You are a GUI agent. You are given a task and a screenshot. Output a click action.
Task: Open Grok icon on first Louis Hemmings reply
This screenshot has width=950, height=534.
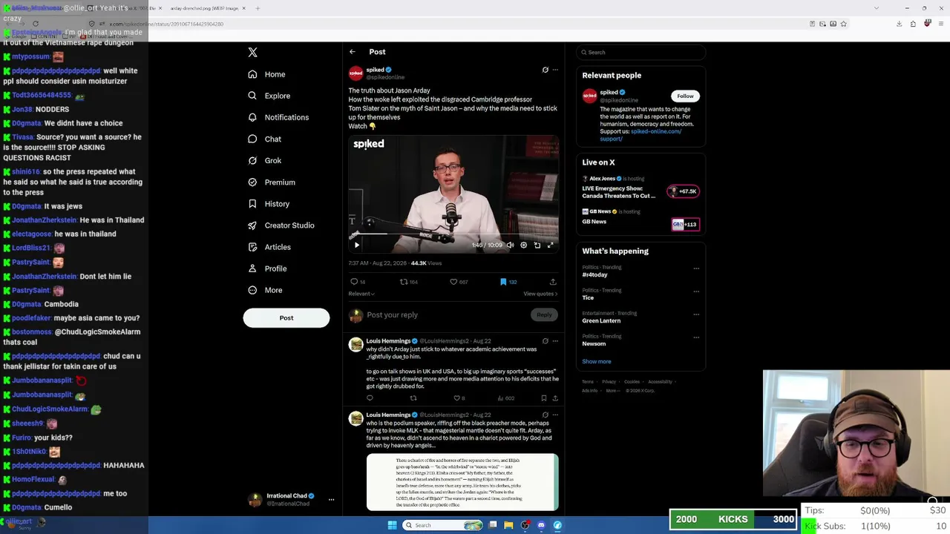[546, 341]
